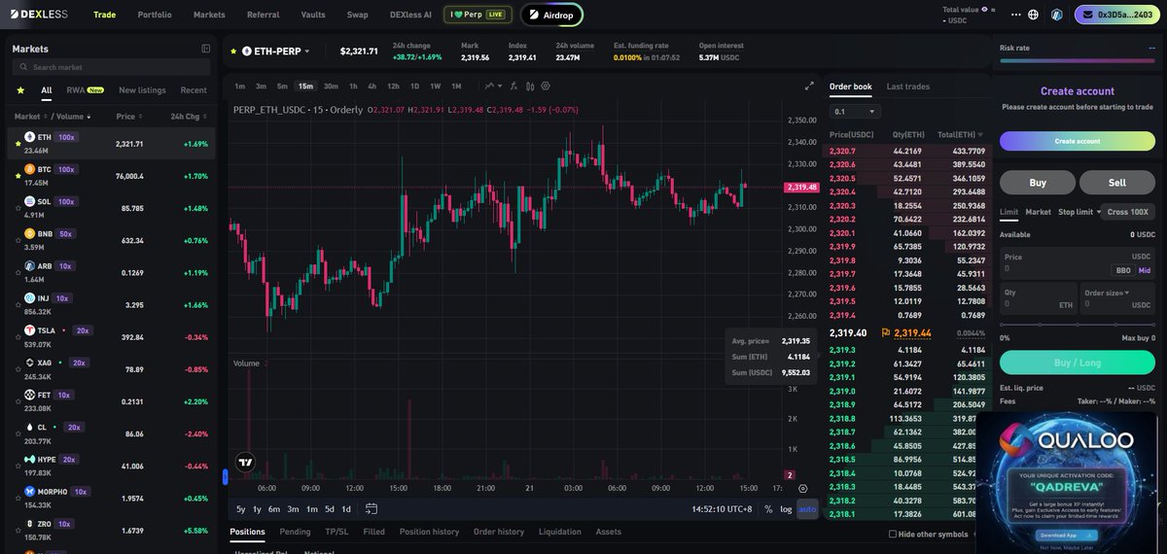
Task: Unfavorite ETH in the market list
Action: 17,143
